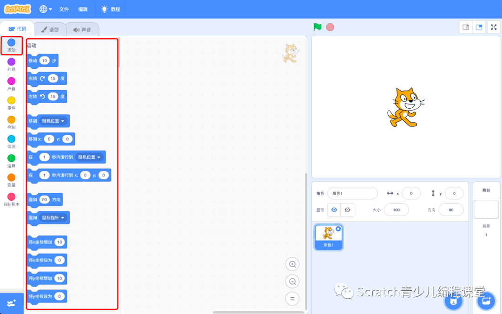Click the 10 steps value field
Screen dimensions: 502x314
[45, 60]
